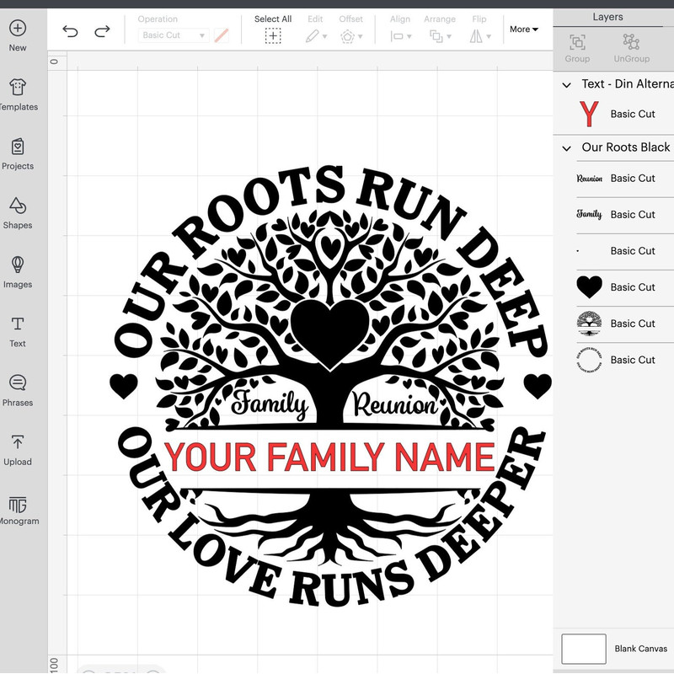Screen dimensions: 674x674
Task: Undo the last action
Action: [x=70, y=31]
